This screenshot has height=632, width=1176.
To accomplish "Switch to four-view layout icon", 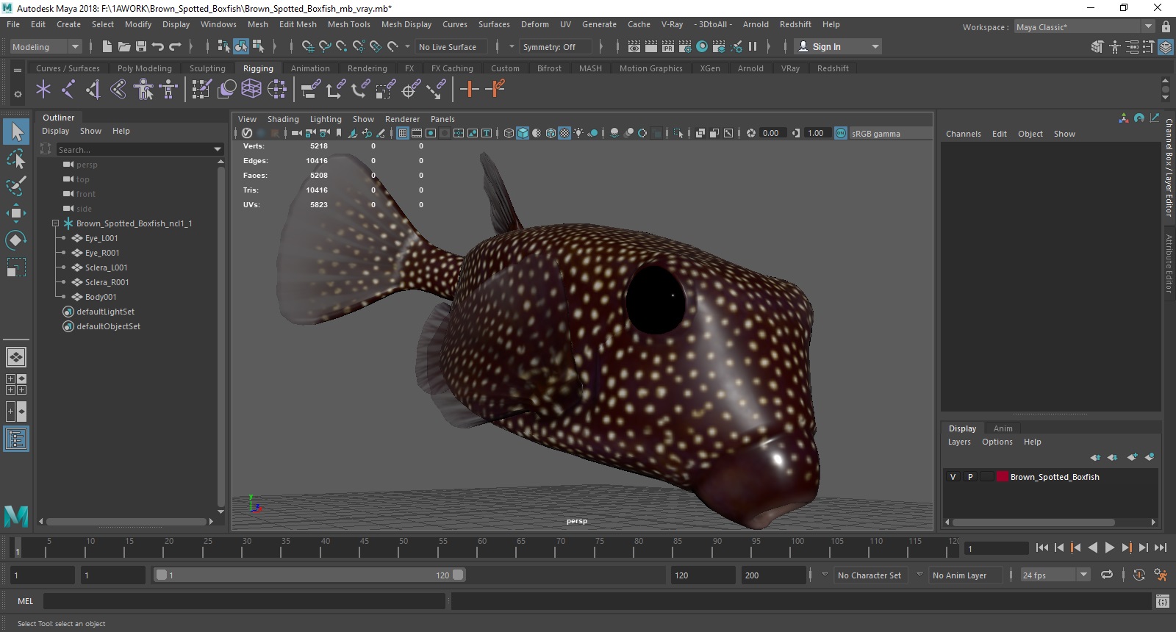I will tap(16, 384).
